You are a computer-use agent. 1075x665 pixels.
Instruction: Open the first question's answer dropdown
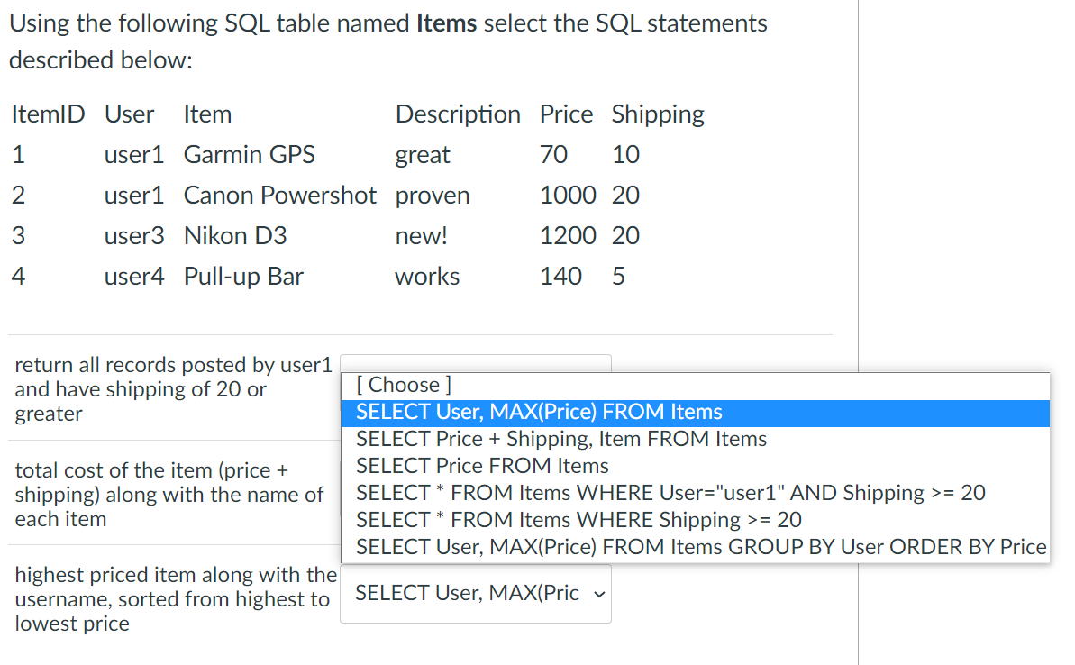[x=476, y=364]
